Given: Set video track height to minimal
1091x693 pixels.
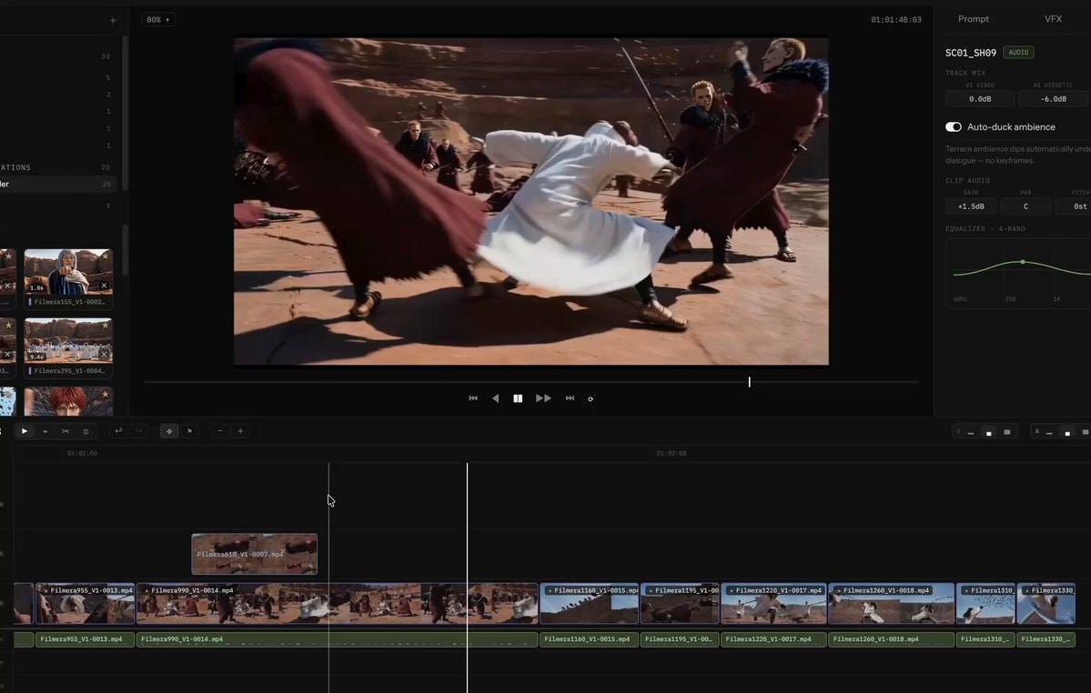Looking at the screenshot, I should [x=971, y=432].
